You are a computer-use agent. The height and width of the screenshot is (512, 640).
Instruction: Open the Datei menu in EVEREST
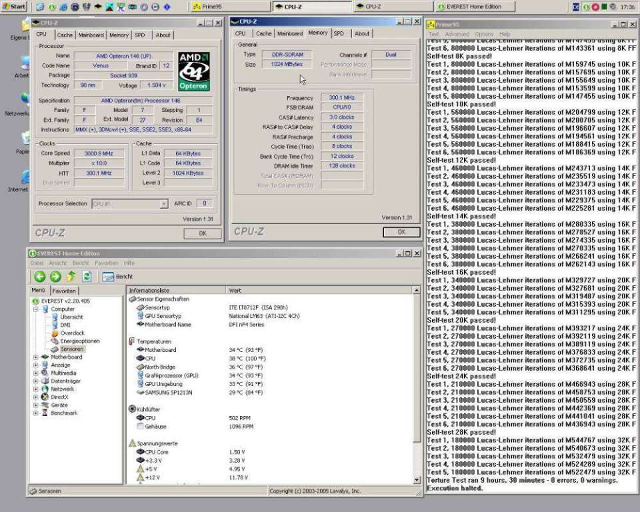pyautogui.click(x=37, y=263)
